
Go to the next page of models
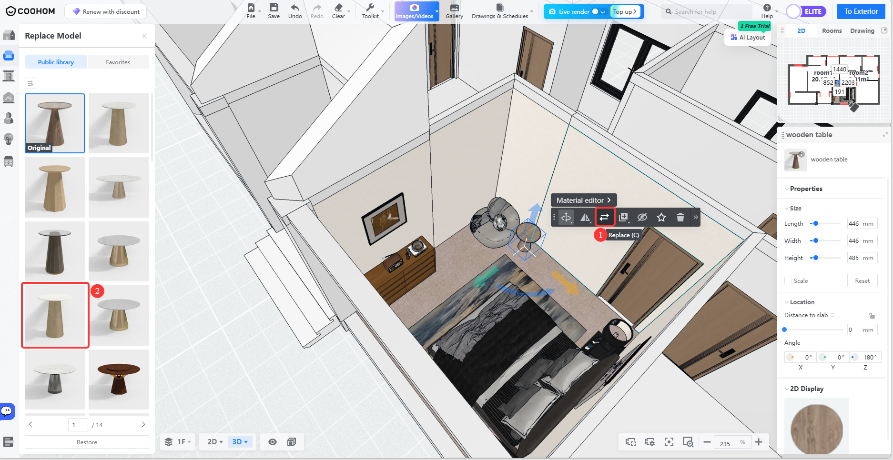point(143,424)
